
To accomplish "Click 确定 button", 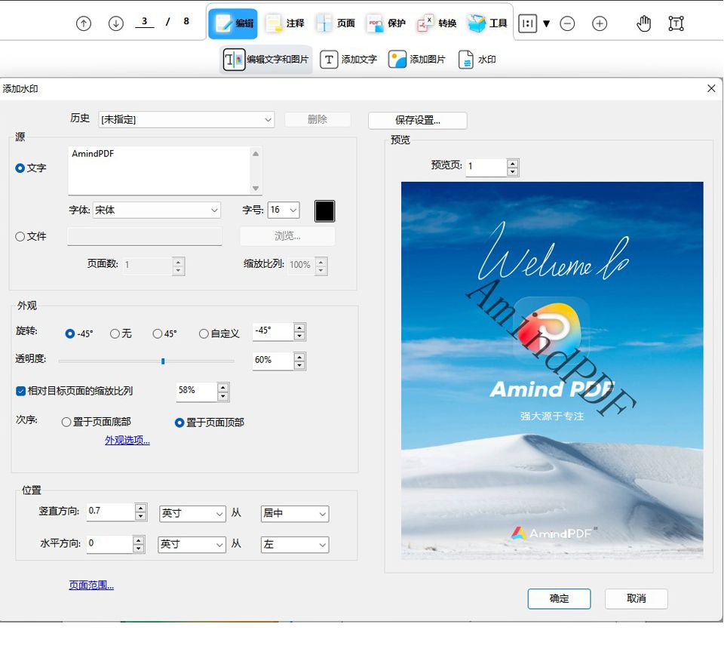I will click(559, 599).
